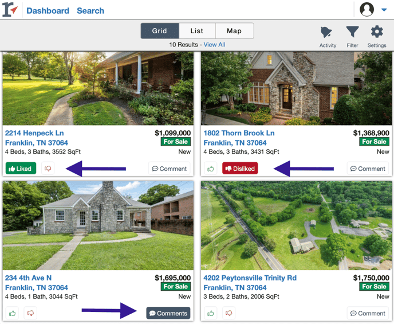
Task: Comment on 2214 Henpeck Ln
Action: point(170,168)
